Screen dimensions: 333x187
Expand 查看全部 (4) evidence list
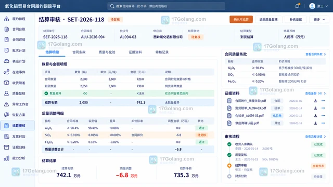pos(315,94)
